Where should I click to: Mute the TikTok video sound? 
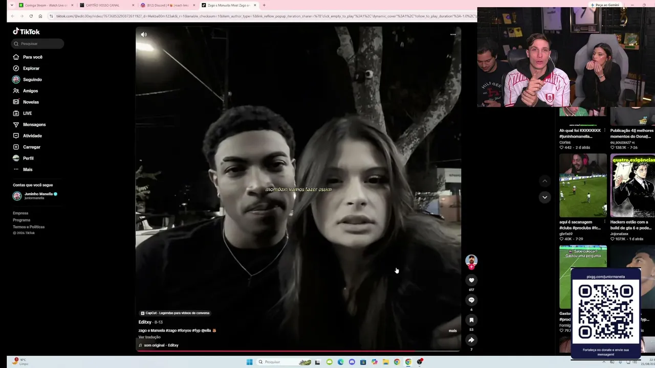[144, 35]
